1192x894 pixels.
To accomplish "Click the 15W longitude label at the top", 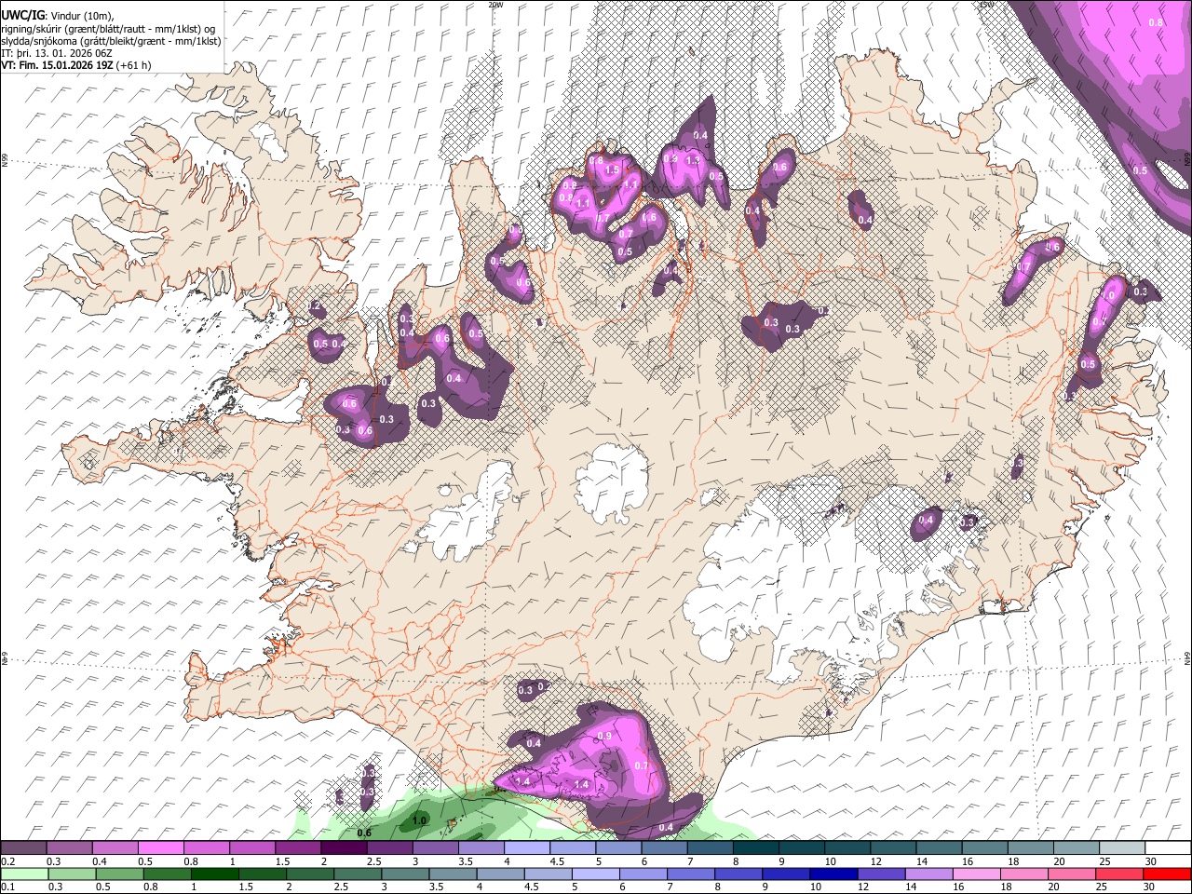I will click(x=986, y=5).
